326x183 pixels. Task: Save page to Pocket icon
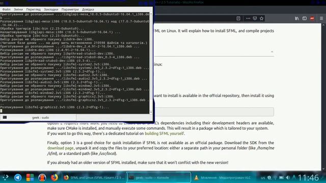tap(255, 18)
